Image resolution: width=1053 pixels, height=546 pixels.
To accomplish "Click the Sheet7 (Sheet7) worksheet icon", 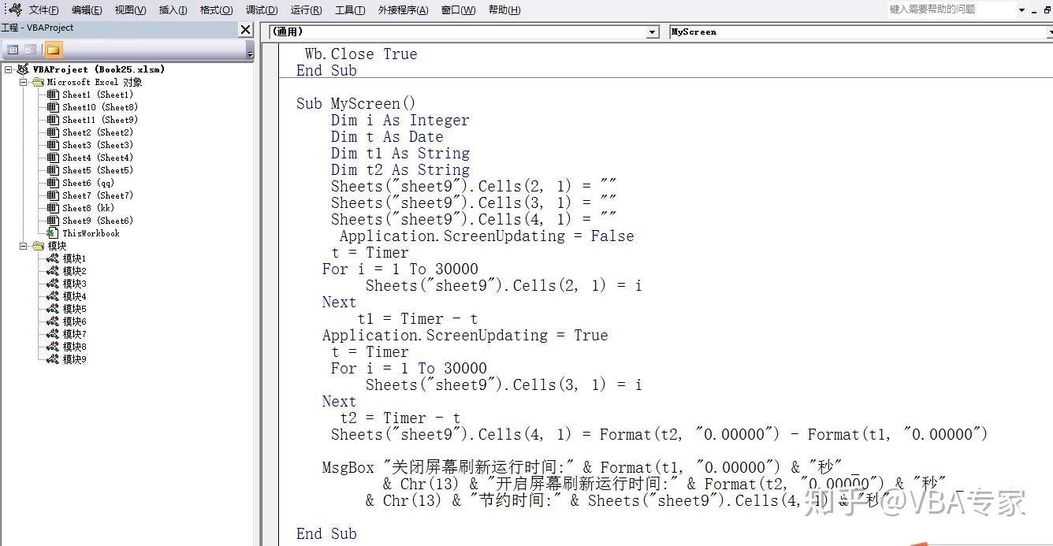I will pos(53,195).
